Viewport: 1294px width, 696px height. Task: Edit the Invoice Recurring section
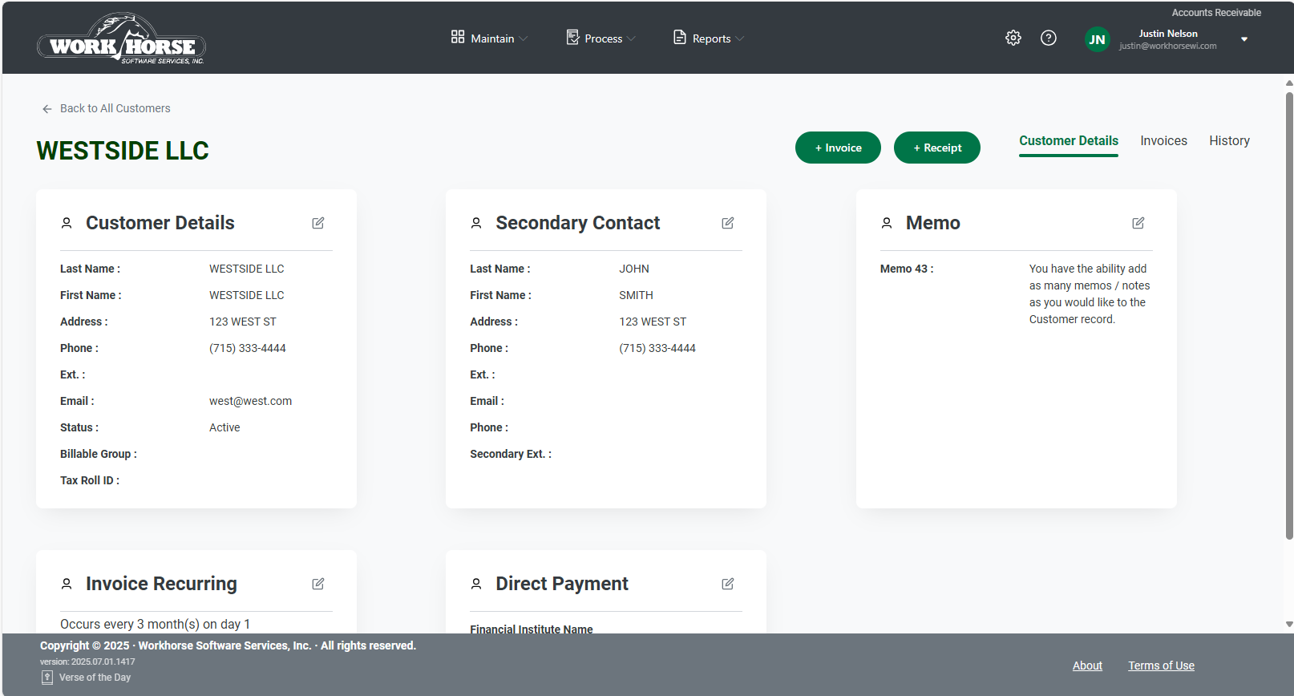(318, 584)
